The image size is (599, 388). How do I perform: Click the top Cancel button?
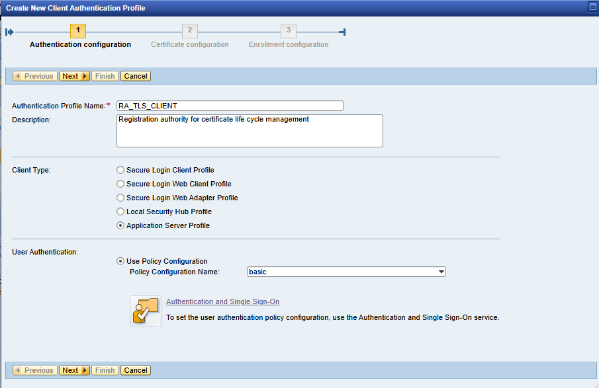(136, 76)
